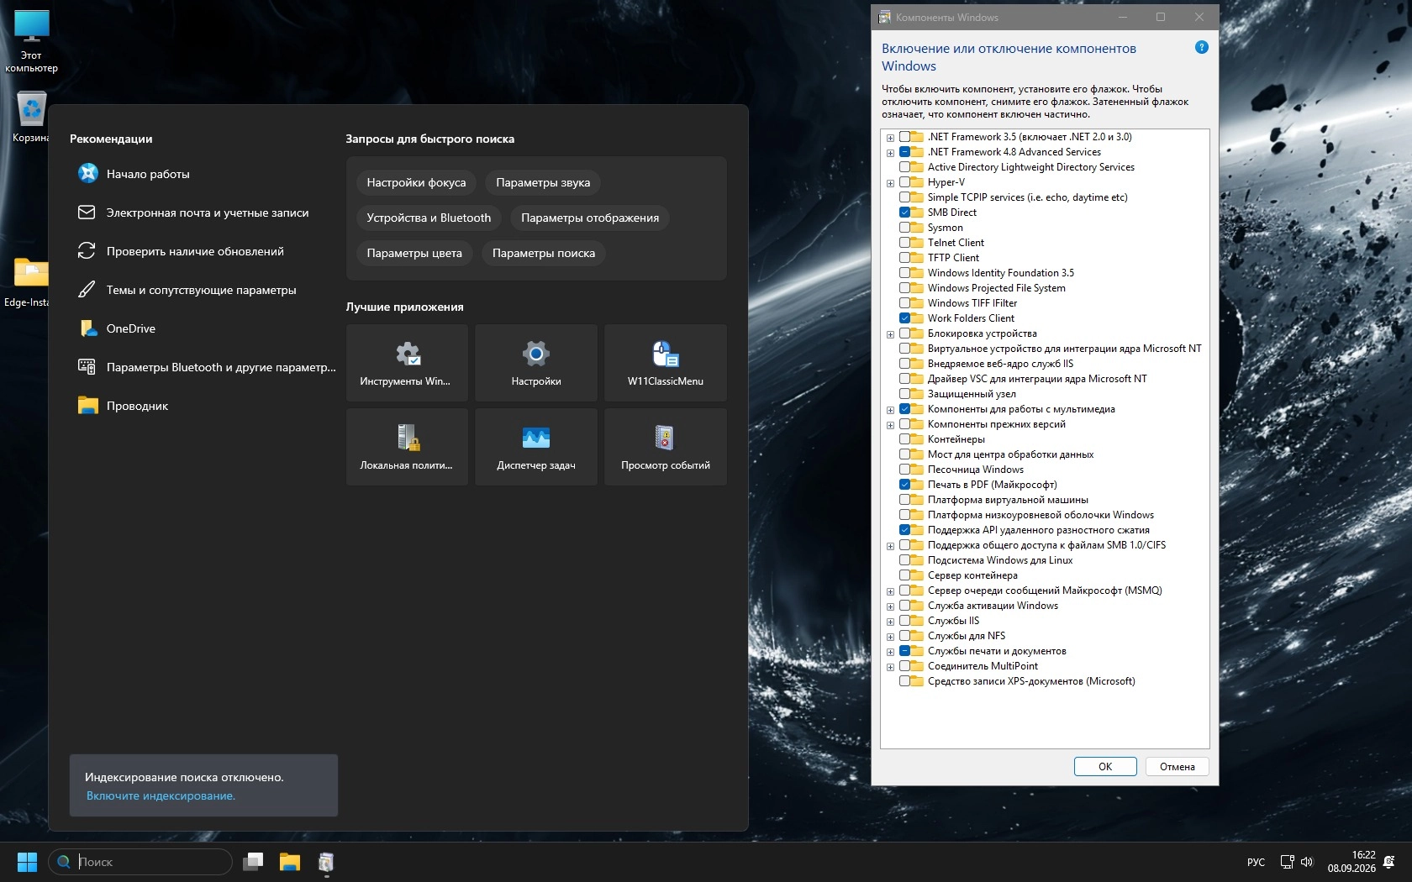Launch the Event Viewer (Просмотр событий) tile
Screen dimensions: 1412x882
click(666, 447)
